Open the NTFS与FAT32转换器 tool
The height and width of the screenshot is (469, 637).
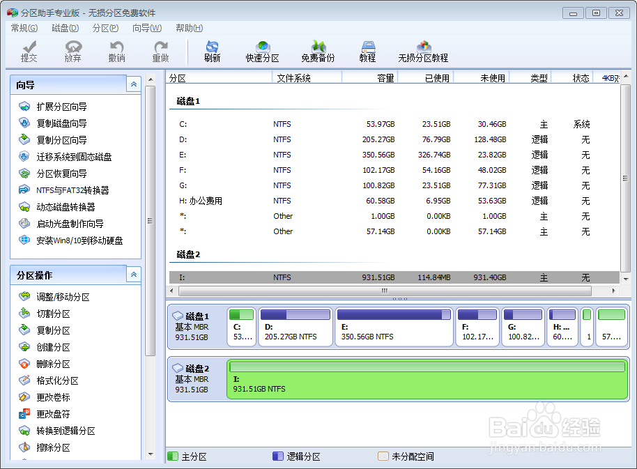[x=63, y=190]
